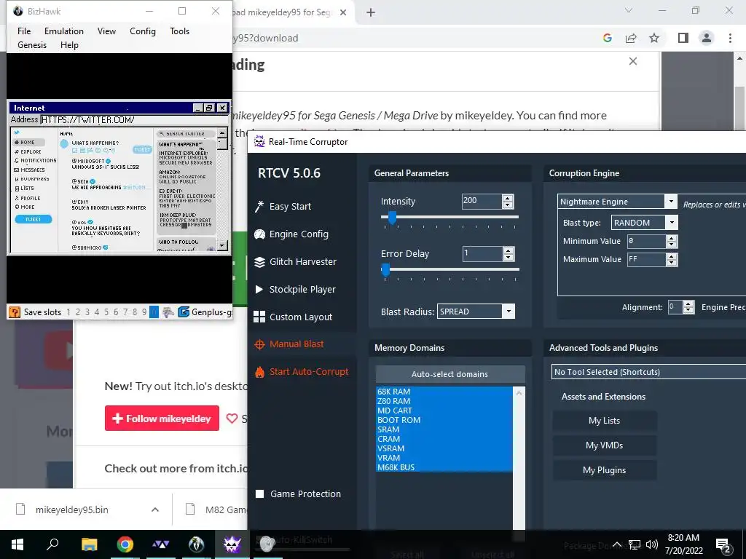Open the Config menu in BizHawk
This screenshot has width=746, height=559.
143,31
